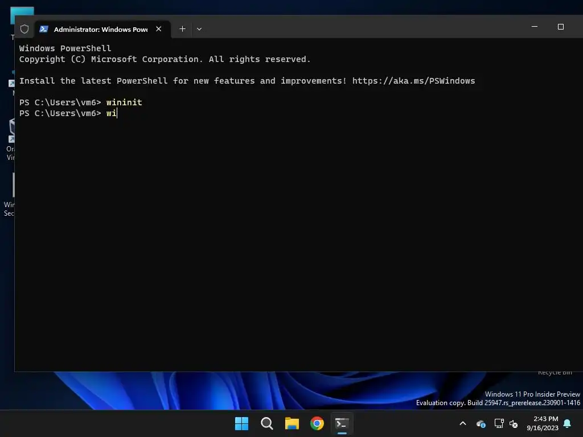Open the network status tray icon
The image size is (583, 437).
(499, 423)
